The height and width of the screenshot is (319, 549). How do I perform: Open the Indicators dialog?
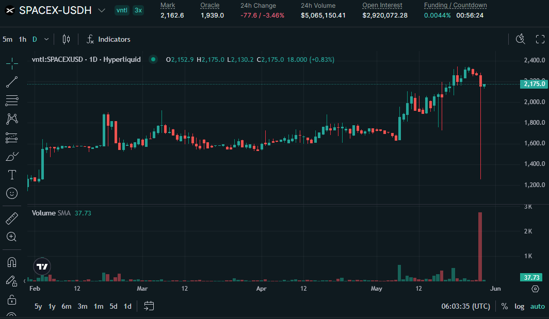[108, 39]
